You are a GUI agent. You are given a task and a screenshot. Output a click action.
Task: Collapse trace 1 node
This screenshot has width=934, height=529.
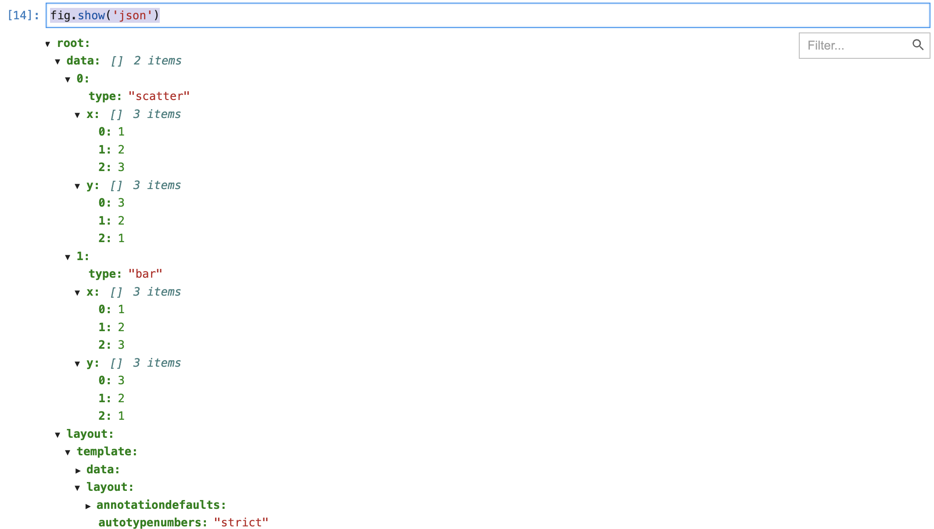pyautogui.click(x=68, y=257)
